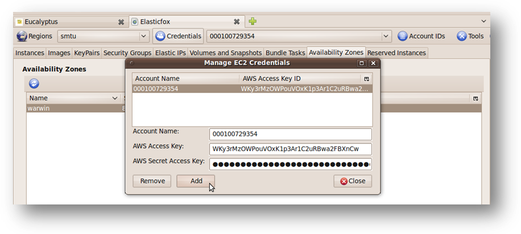Viewport: 521px width, 234px height.
Task: Select the 000100729354 credentials list row
Action: tap(253, 89)
